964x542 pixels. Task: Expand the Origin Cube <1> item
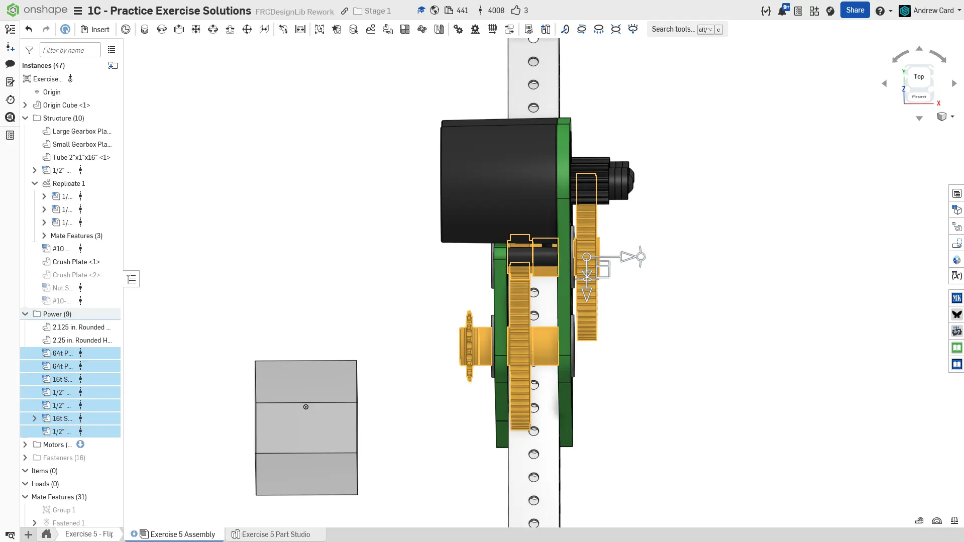point(25,105)
